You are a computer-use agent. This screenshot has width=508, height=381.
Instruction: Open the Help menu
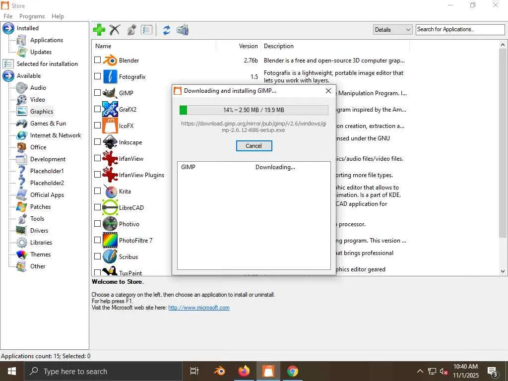click(x=58, y=16)
